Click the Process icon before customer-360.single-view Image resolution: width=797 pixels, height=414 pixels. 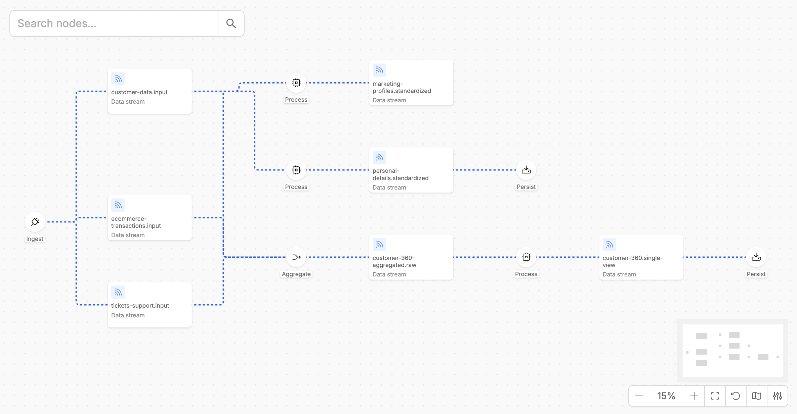click(526, 257)
